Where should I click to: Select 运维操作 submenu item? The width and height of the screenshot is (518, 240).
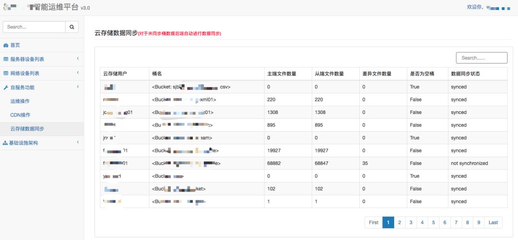pos(42,102)
